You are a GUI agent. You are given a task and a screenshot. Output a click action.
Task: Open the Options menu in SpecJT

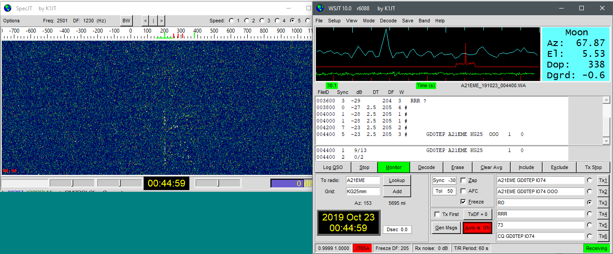click(12, 21)
